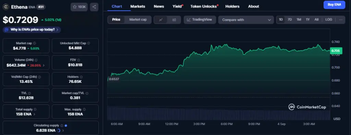Open the Compare with dropdown

[x=246, y=20]
